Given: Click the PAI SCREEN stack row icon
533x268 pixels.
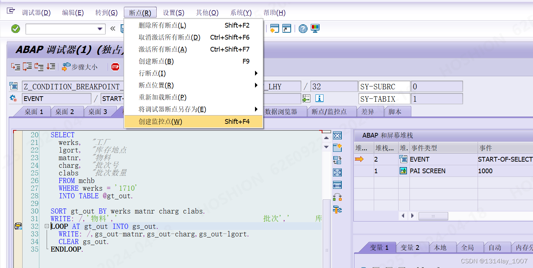Looking at the screenshot, I should click(x=403, y=171).
